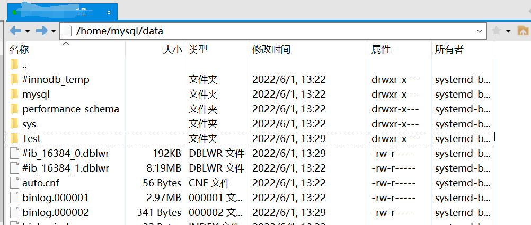Viewport: 531px width, 225px height.
Task: Select the sys folder name
Action: [x=29, y=124]
